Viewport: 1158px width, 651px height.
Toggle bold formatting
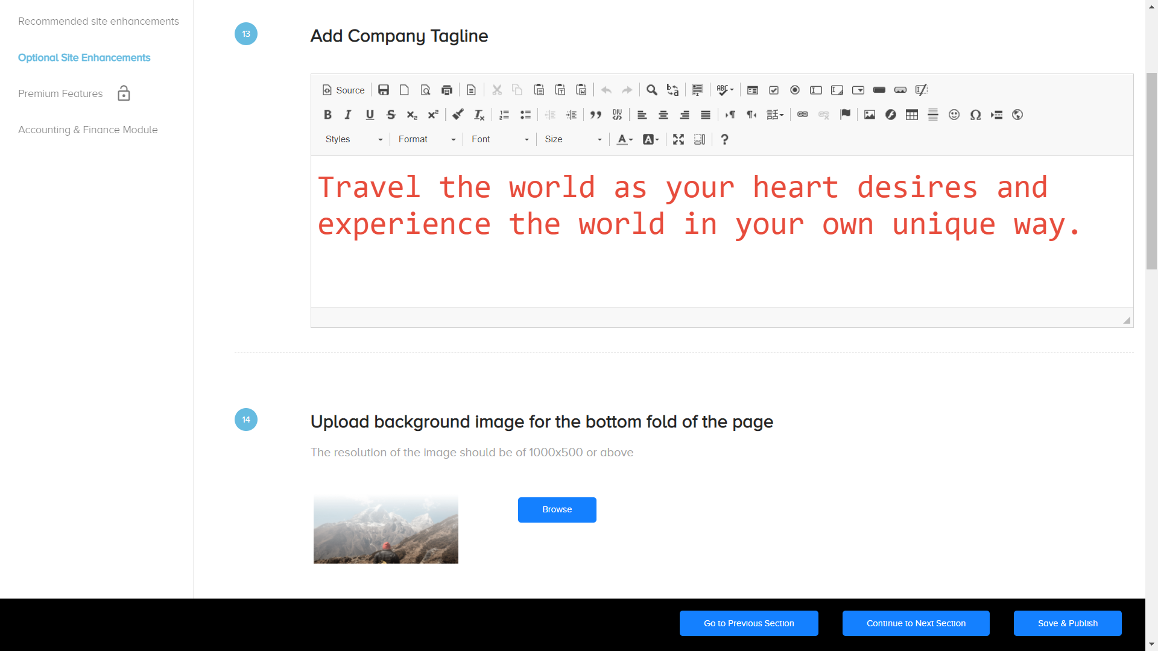(327, 115)
